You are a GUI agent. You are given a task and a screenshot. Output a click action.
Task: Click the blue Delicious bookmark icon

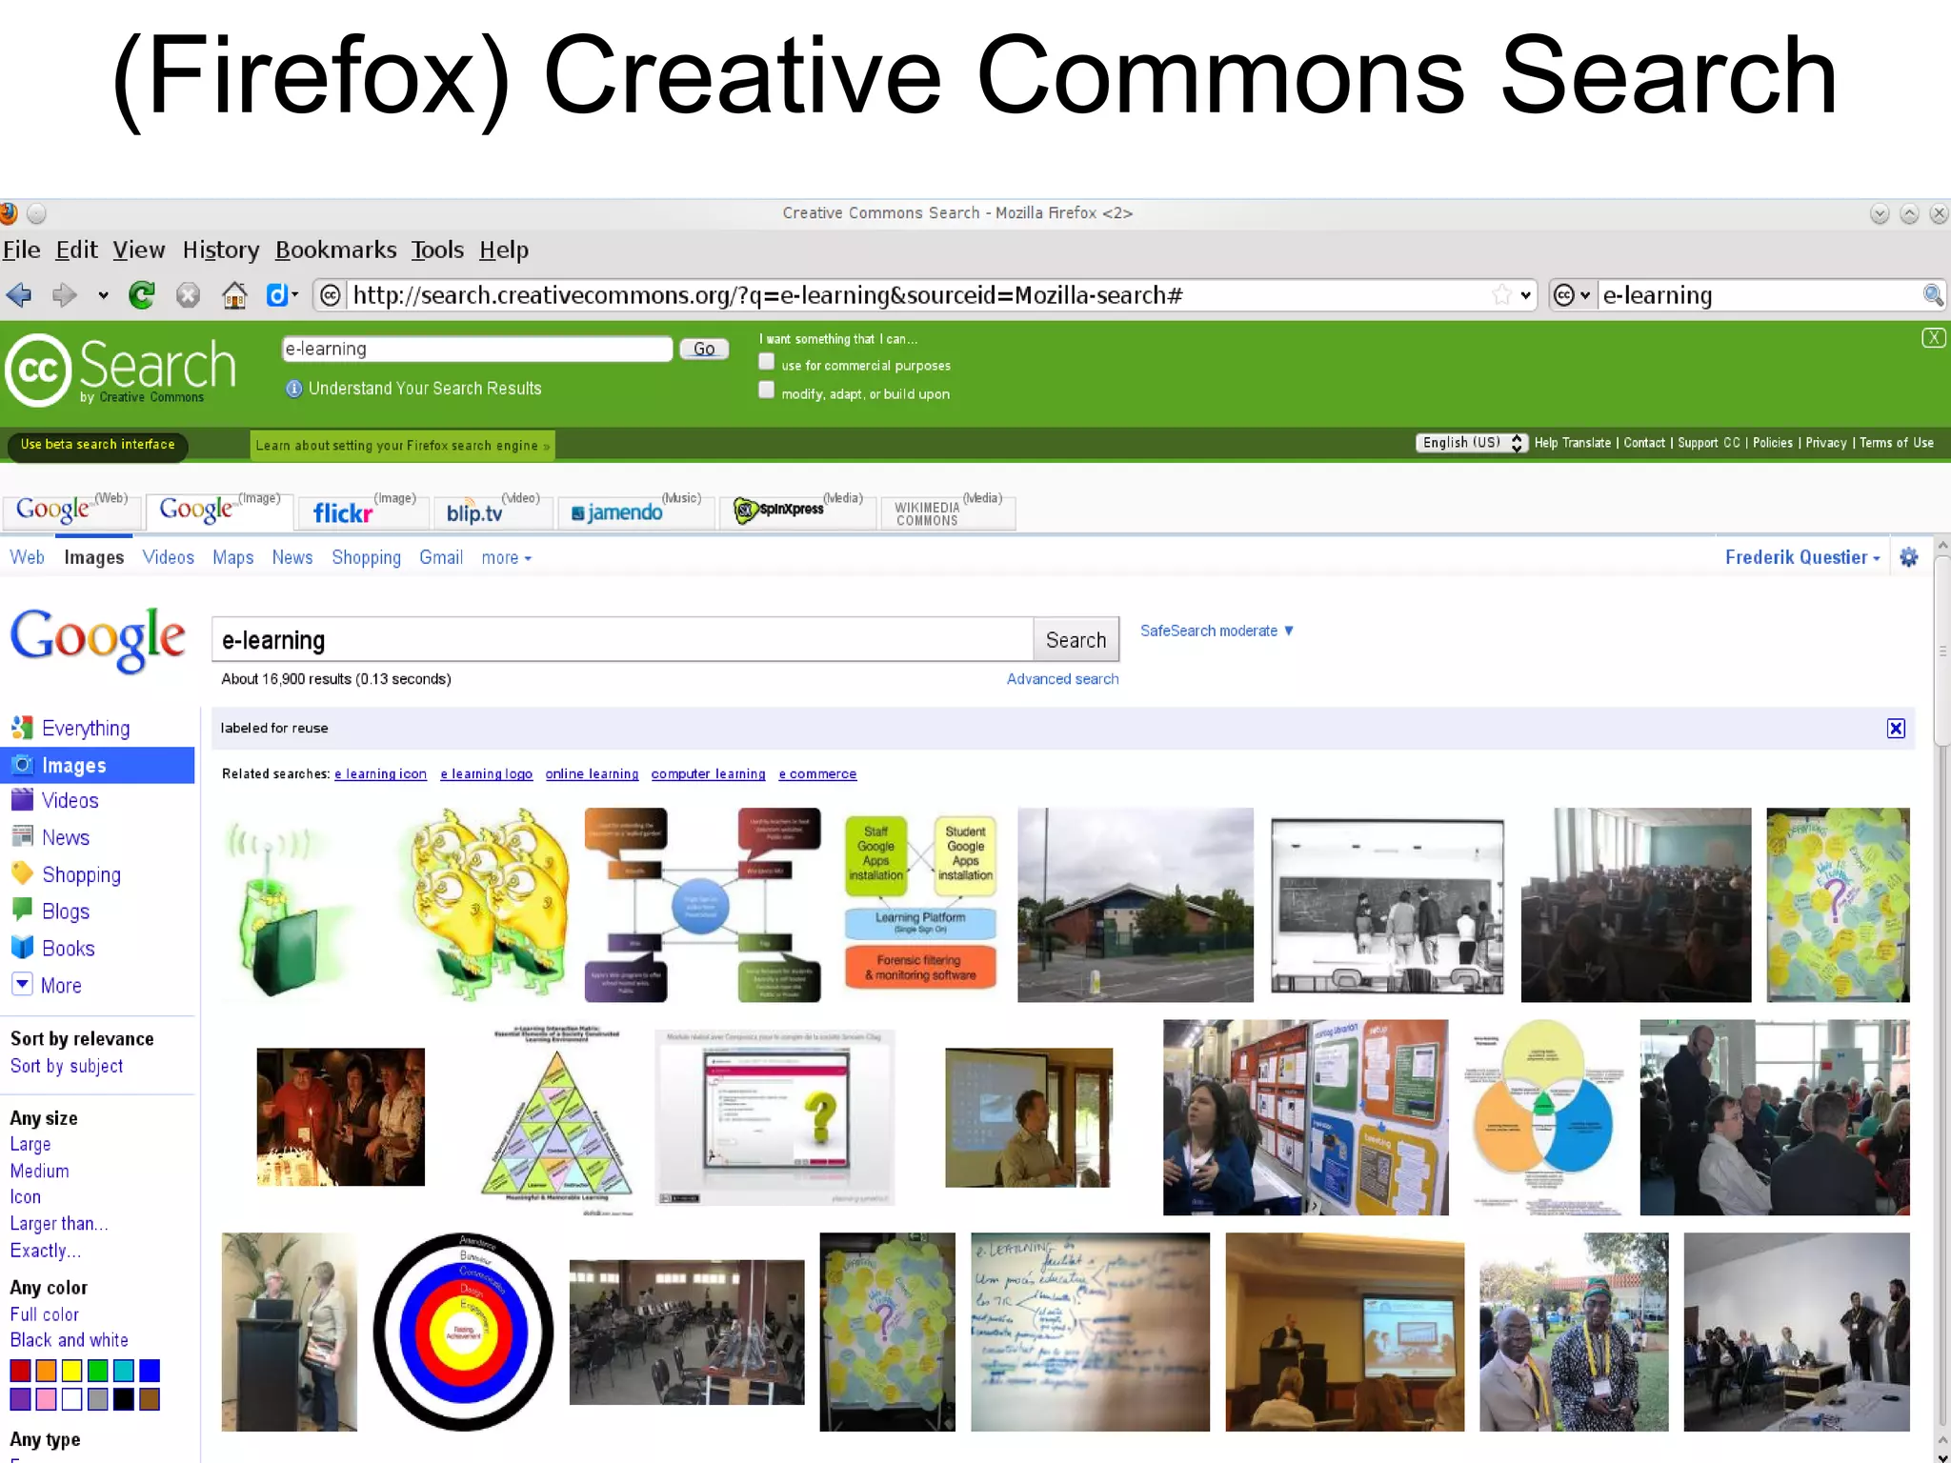point(277,295)
